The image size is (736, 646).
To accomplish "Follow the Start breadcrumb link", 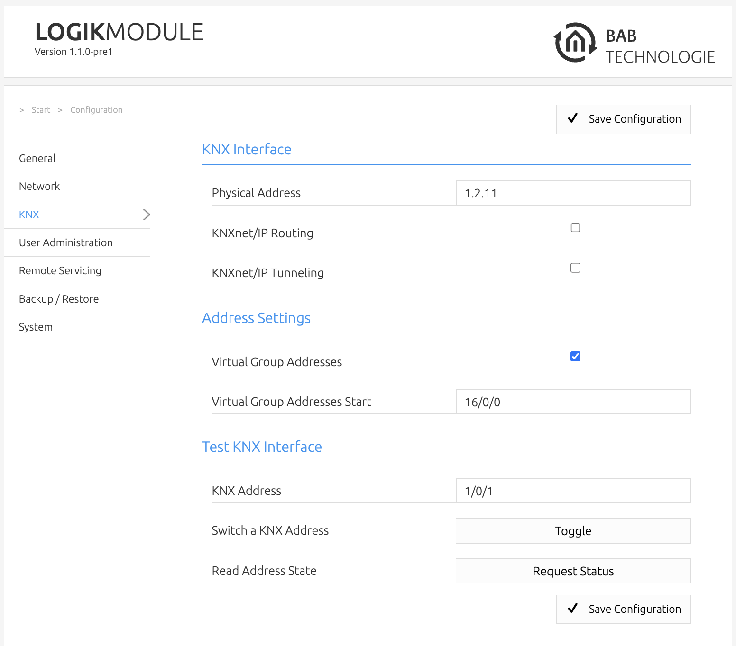I will 41,110.
